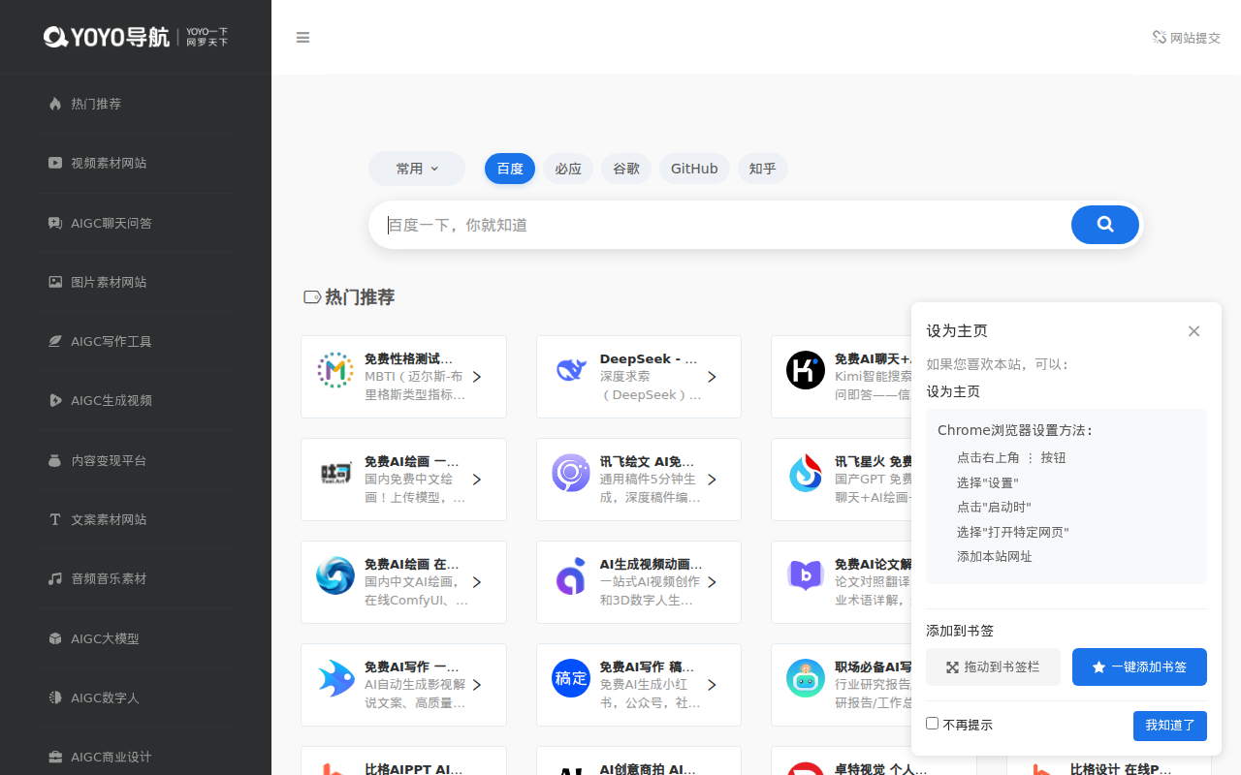Click the 添加本站网址 step text

(995, 557)
